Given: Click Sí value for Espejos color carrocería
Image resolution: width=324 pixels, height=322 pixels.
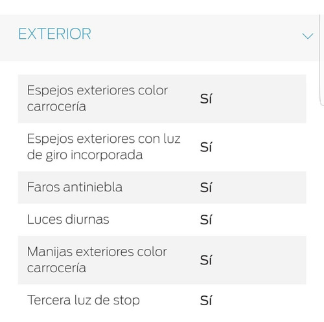Looking at the screenshot, I should (206, 99).
